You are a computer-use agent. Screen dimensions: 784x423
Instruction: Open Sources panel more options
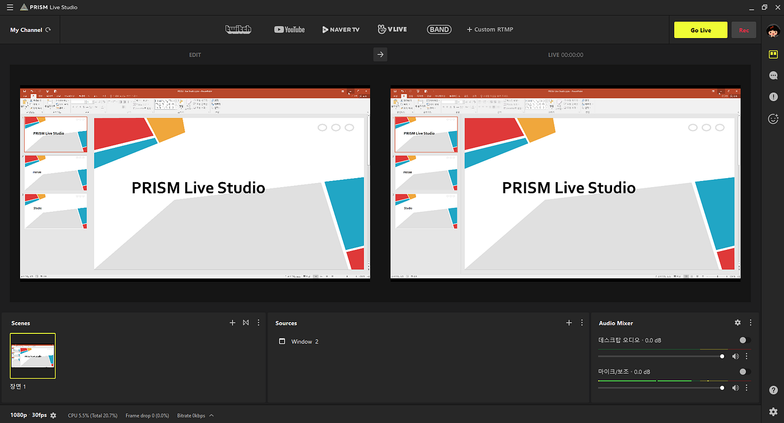point(582,323)
